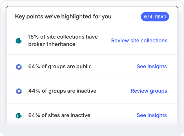Click the Microsoft 365 icon for inactive groups

(19, 91)
